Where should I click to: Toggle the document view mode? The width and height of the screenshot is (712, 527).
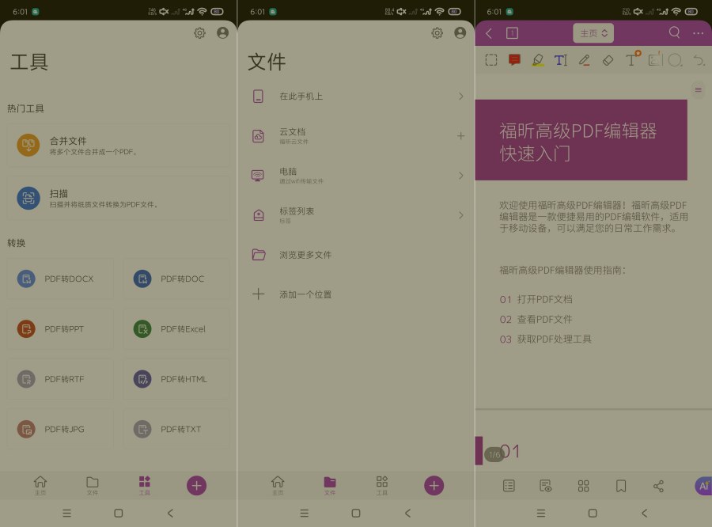click(544, 485)
